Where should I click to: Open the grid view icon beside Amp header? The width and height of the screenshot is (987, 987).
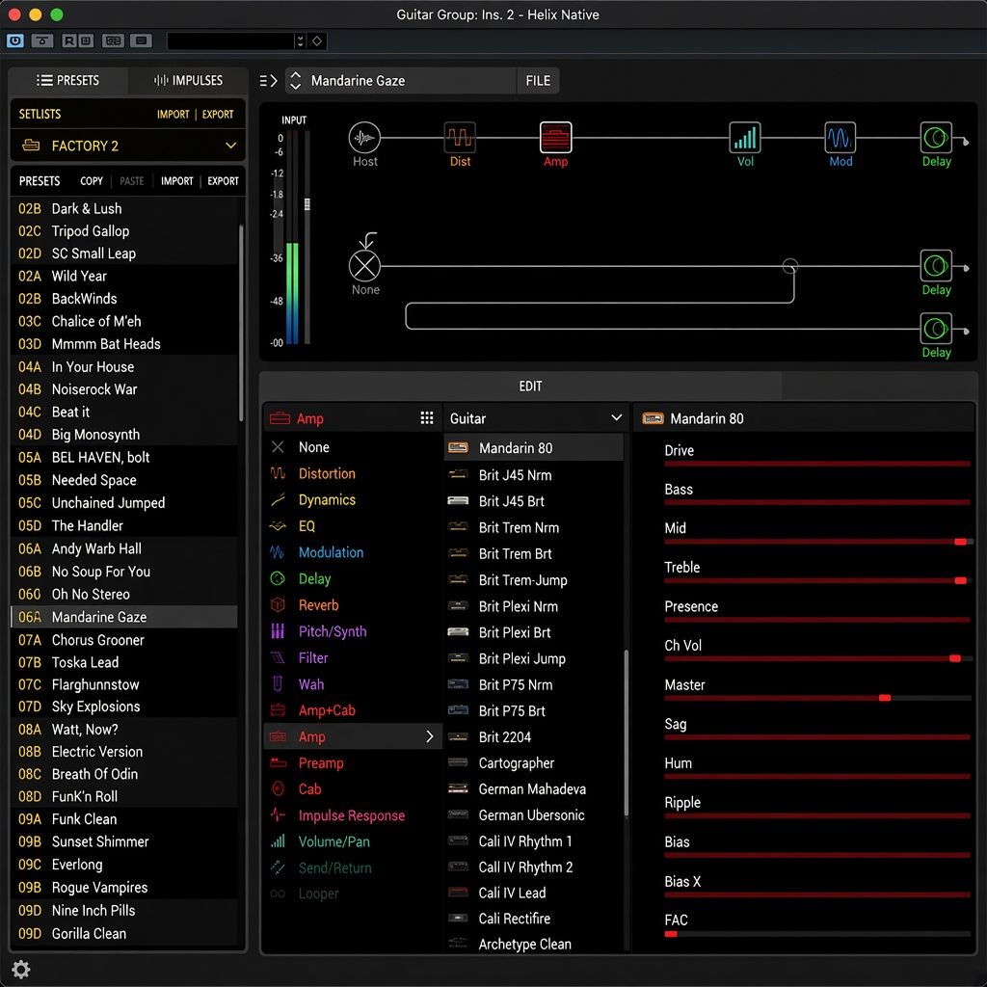(427, 418)
